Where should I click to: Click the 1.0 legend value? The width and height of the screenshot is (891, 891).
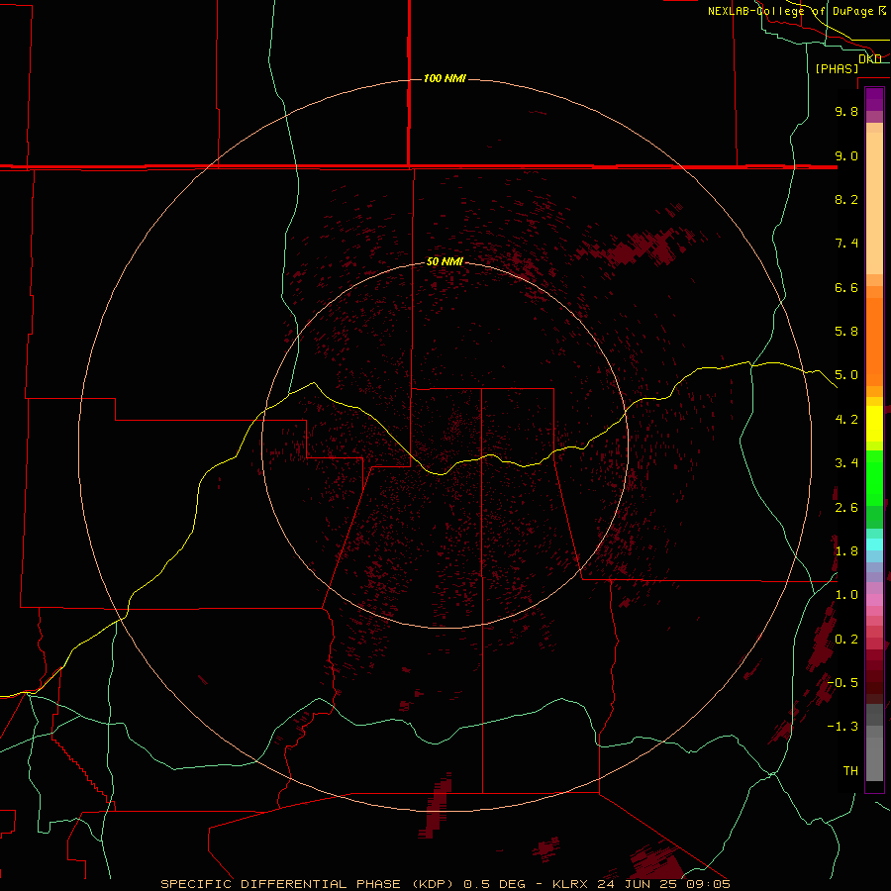click(x=846, y=595)
